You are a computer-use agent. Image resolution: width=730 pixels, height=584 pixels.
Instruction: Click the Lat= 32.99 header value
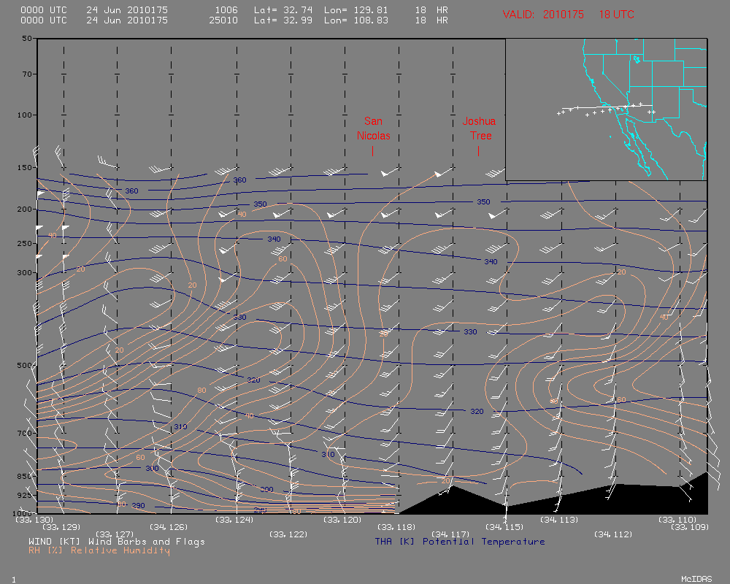click(x=283, y=20)
